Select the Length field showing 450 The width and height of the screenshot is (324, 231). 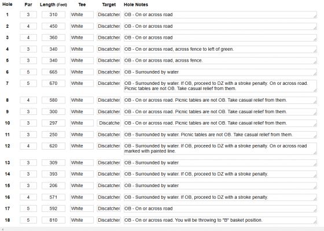click(x=53, y=26)
